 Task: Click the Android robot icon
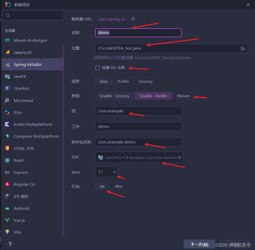click(7, 208)
